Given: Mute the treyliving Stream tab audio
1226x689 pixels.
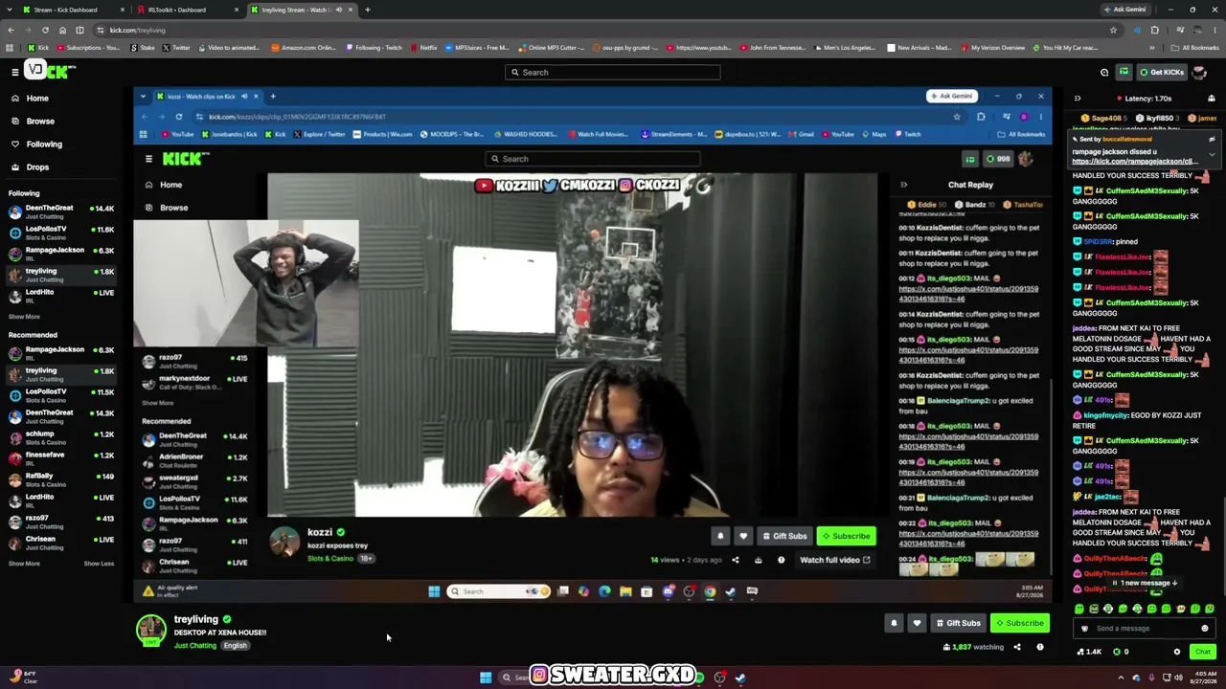Looking at the screenshot, I should pyautogui.click(x=339, y=10).
